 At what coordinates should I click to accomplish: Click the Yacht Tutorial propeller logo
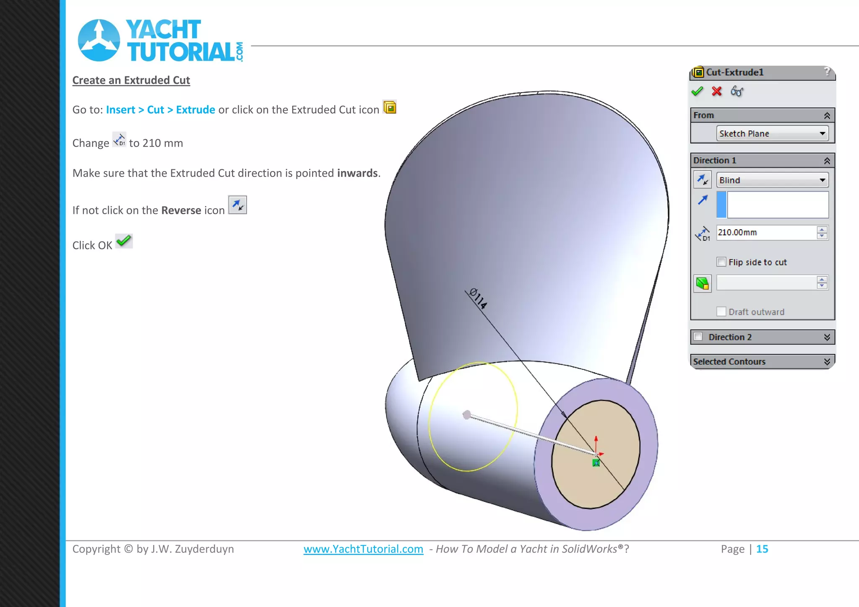click(99, 40)
